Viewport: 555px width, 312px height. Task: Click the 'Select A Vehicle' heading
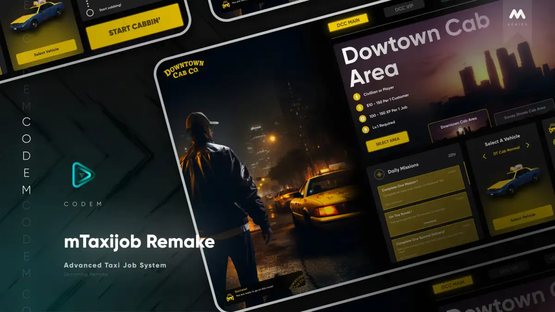pyautogui.click(x=502, y=140)
